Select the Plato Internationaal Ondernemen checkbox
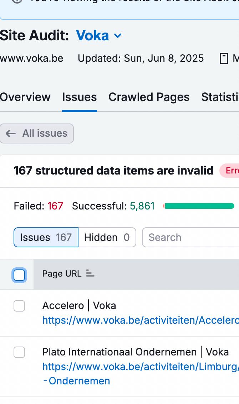 click(x=19, y=352)
